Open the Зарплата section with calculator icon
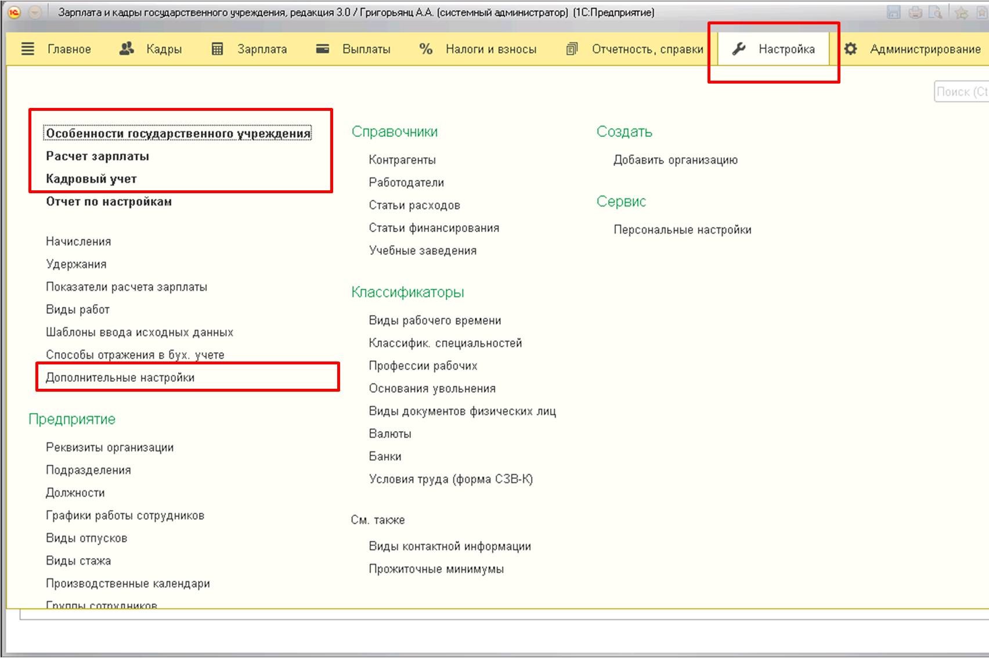 point(249,49)
